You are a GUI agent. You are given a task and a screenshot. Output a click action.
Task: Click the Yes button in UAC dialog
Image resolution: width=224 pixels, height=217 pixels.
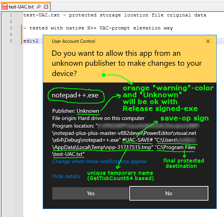tap(91, 193)
